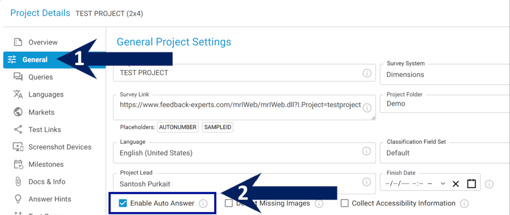Click the Test Links share icon

pyautogui.click(x=18, y=129)
